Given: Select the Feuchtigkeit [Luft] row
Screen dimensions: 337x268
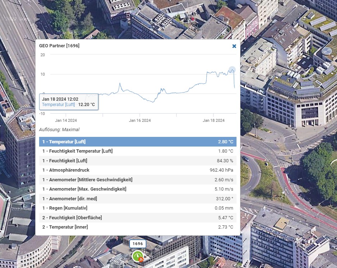Looking at the screenshot, I should pyautogui.click(x=137, y=161).
